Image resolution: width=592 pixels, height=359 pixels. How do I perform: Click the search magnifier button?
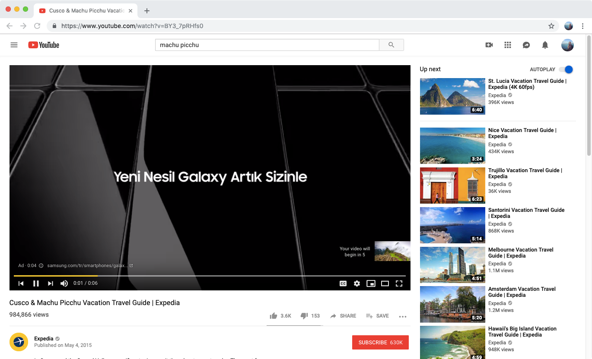click(391, 45)
